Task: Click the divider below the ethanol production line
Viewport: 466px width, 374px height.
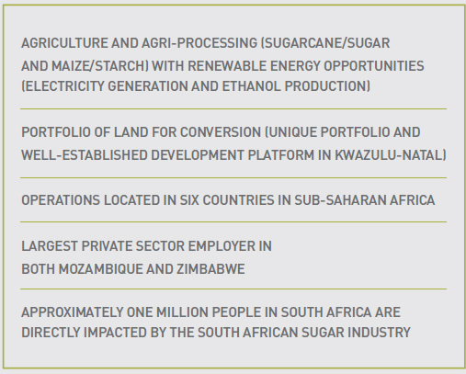Action: [233, 108]
